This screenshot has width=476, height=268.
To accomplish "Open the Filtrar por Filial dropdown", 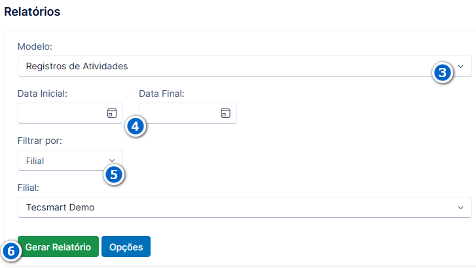I will point(71,160).
